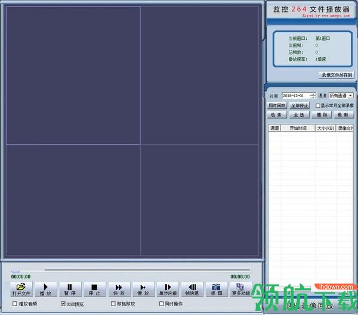Click the 第1窗口 current window value
Viewport: 358px width, 315px height.
point(323,39)
